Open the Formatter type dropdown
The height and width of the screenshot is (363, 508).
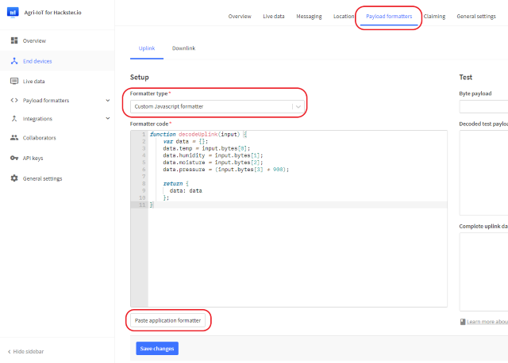click(x=217, y=106)
